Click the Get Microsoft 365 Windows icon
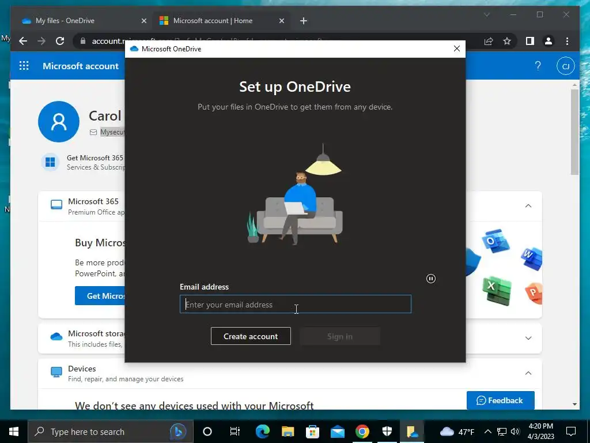This screenshot has width=590, height=443. [x=50, y=162]
